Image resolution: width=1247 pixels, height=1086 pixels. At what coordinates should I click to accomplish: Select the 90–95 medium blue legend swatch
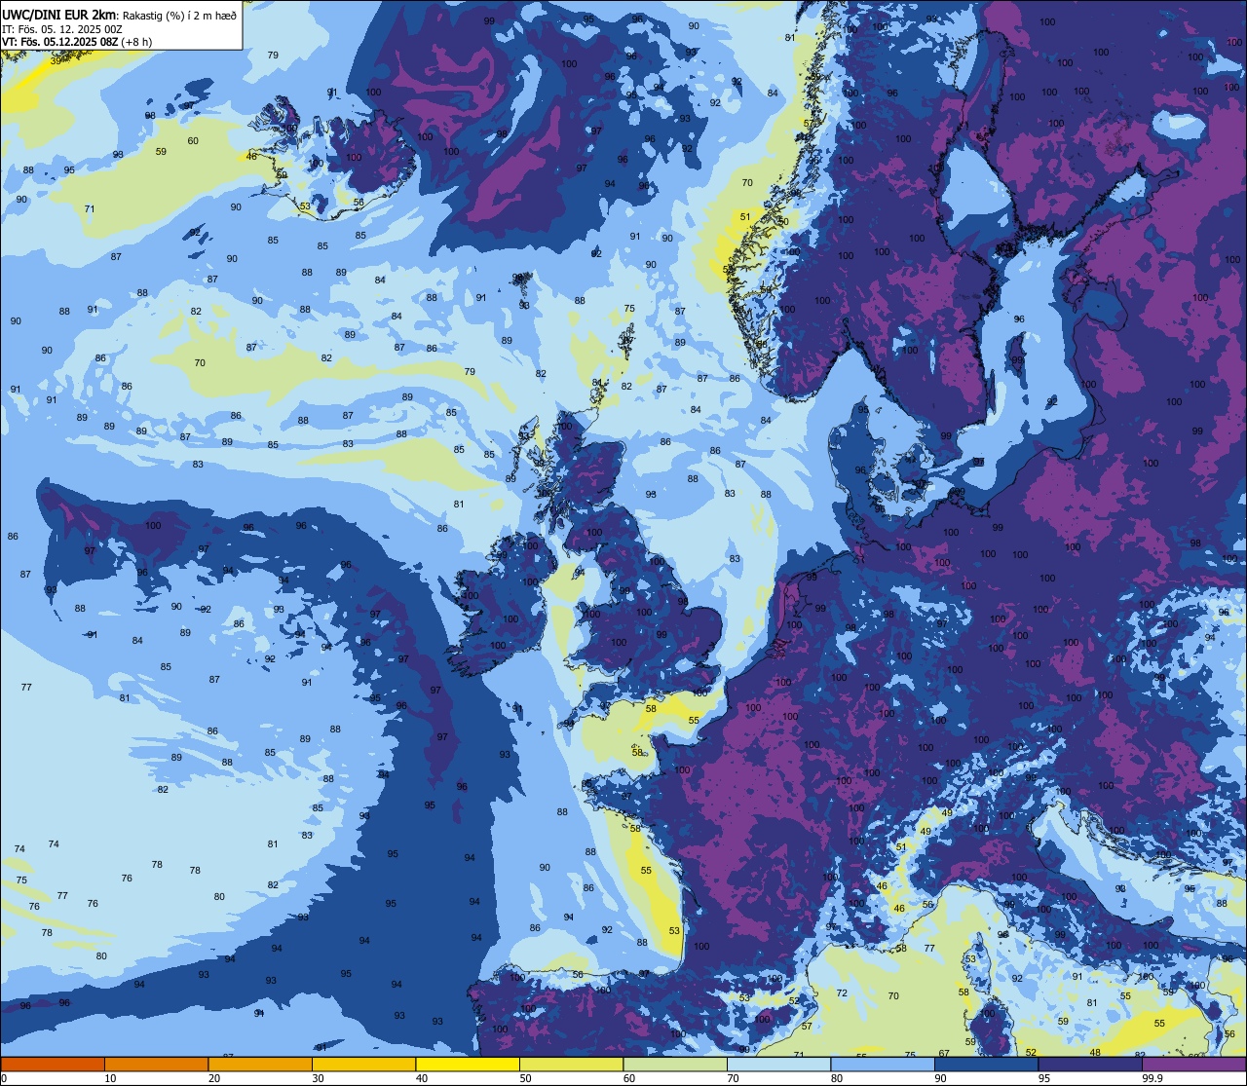click(986, 1064)
